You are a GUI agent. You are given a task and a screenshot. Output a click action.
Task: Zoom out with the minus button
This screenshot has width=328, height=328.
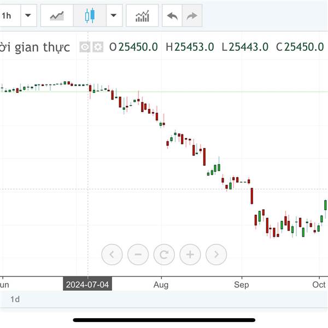pyautogui.click(x=138, y=254)
